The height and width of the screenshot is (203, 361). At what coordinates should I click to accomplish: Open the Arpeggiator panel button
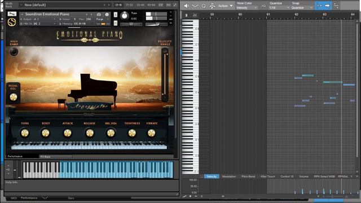tap(89, 107)
